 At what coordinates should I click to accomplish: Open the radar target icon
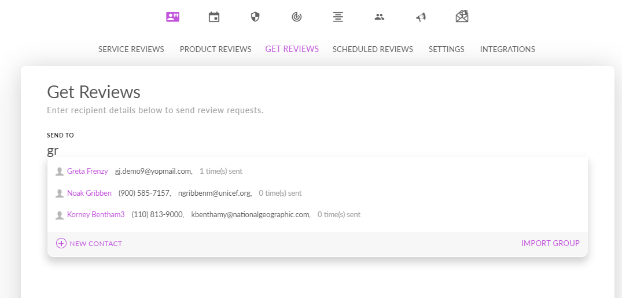point(296,17)
